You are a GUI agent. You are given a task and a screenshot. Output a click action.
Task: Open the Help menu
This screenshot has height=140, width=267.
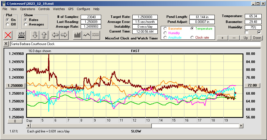click(96, 9)
